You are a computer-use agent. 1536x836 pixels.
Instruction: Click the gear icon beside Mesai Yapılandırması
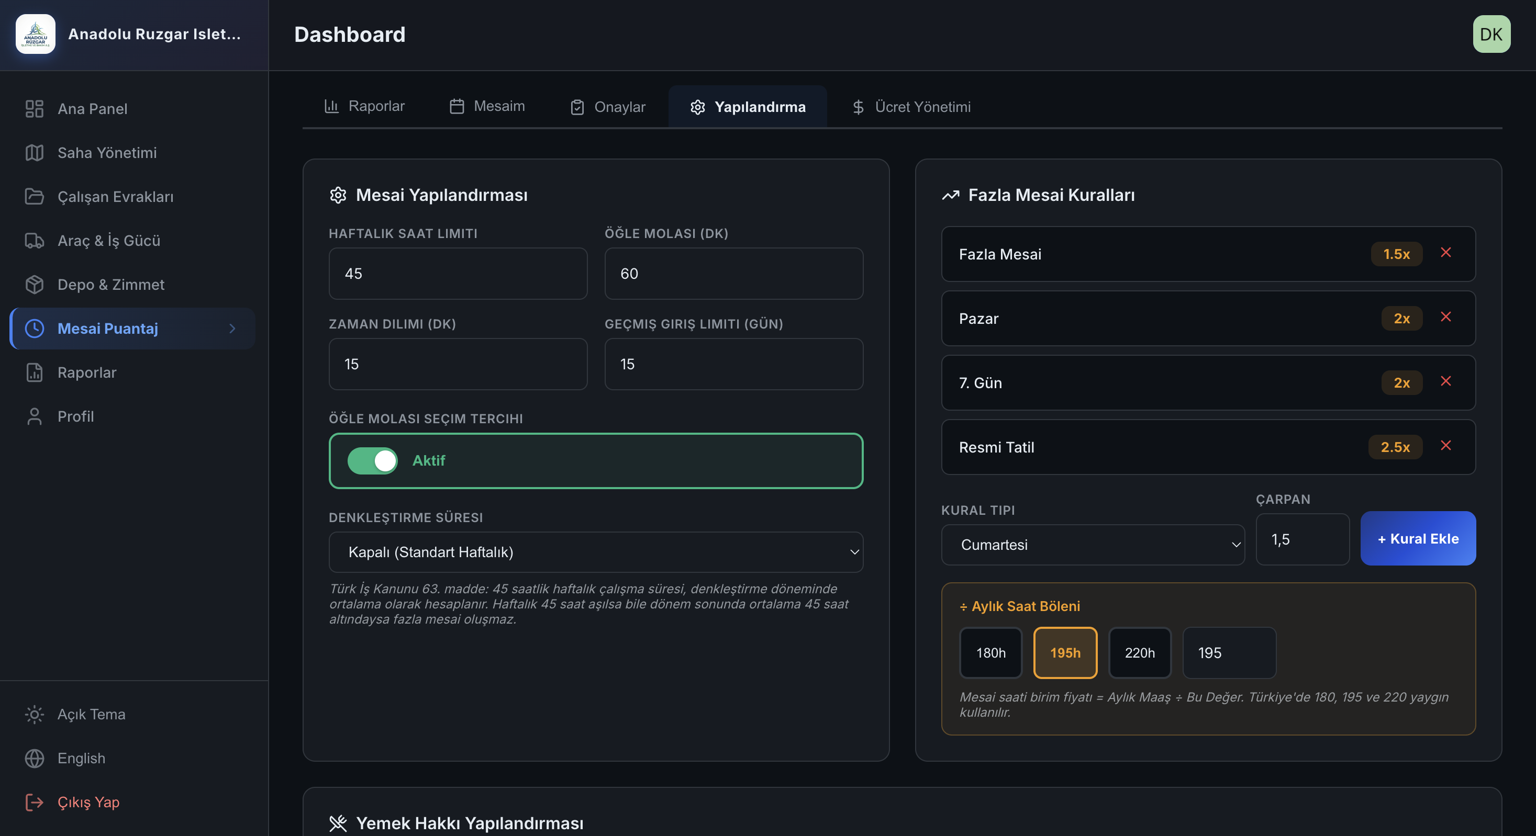pos(338,195)
